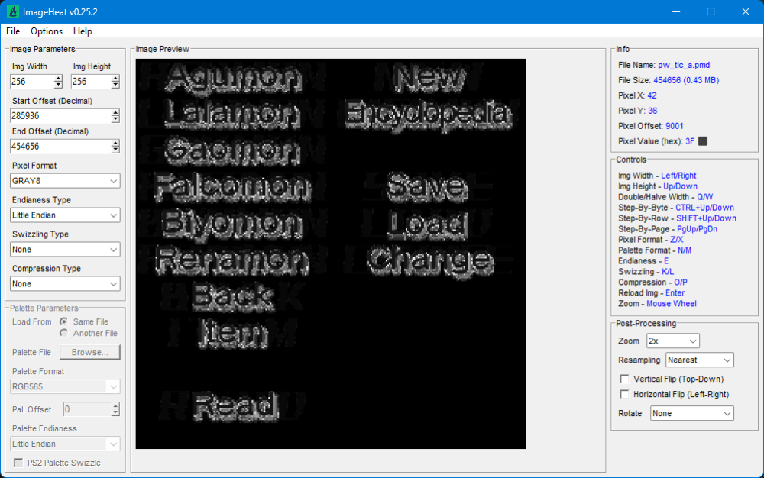This screenshot has width=764, height=478.
Task: Expand the Compression Type dropdown
Action: (x=65, y=284)
